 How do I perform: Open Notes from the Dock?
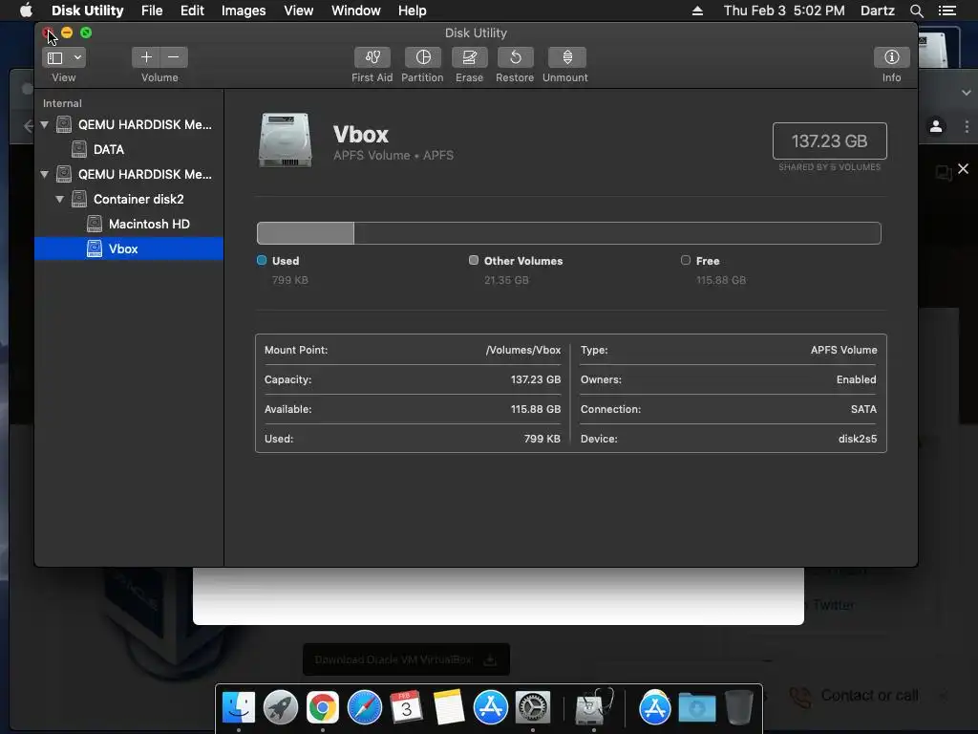pos(449,708)
